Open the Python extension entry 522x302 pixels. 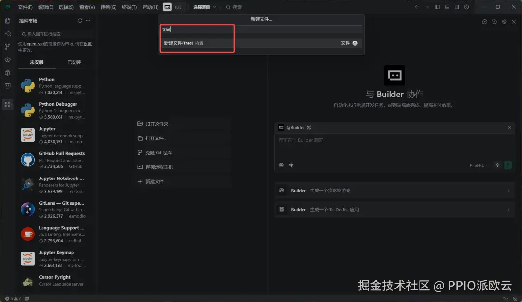[x=55, y=86]
